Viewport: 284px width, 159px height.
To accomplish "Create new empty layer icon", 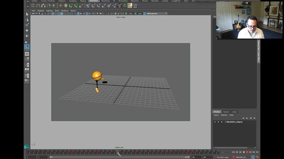I will (251, 118).
